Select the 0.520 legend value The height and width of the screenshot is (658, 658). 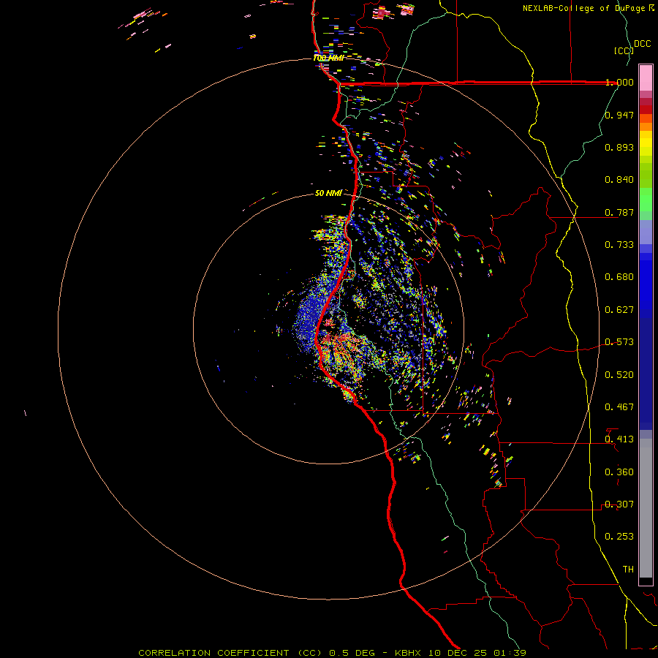point(619,375)
